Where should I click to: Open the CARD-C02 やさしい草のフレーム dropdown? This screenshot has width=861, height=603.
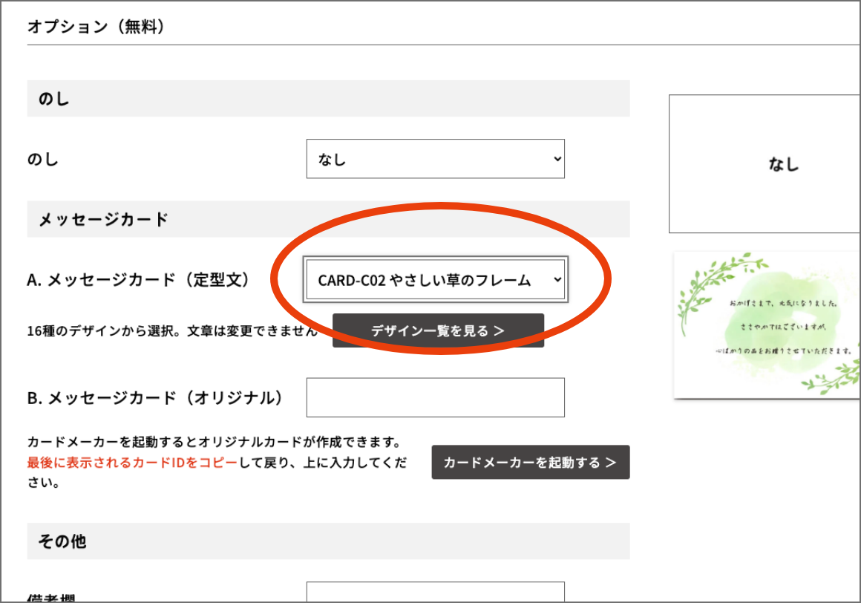click(x=436, y=280)
